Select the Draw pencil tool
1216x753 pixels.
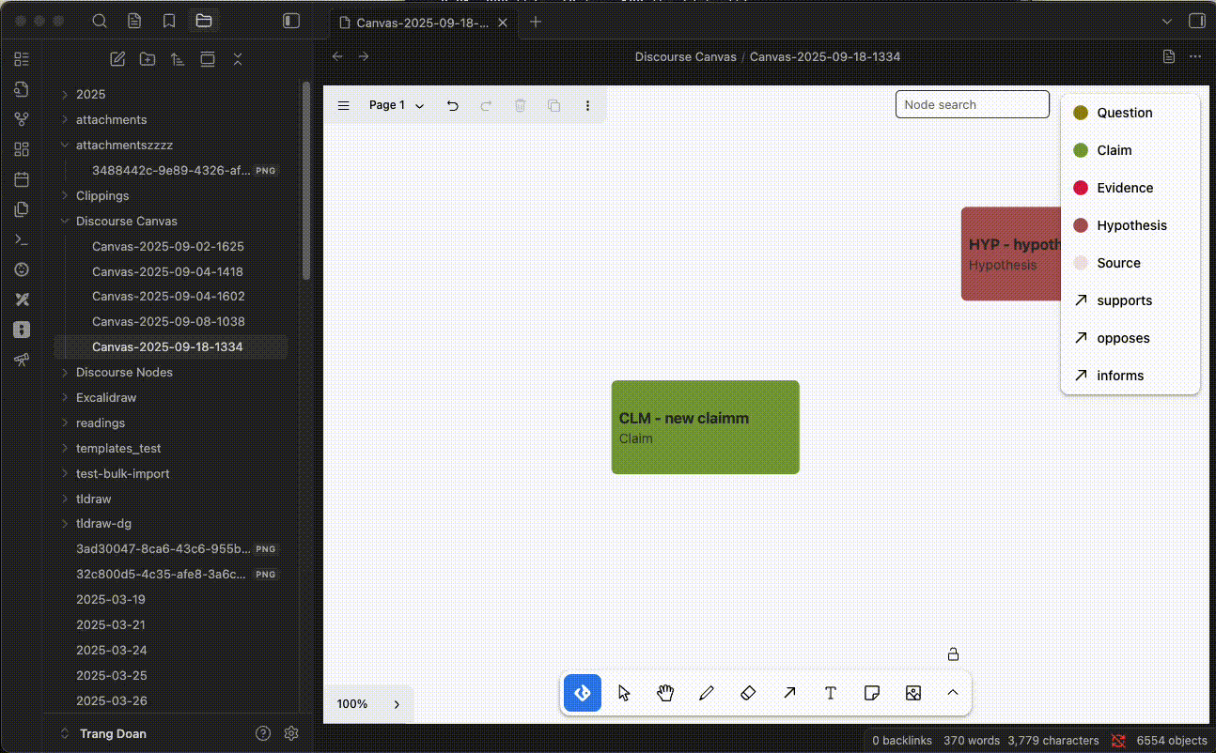click(x=707, y=692)
